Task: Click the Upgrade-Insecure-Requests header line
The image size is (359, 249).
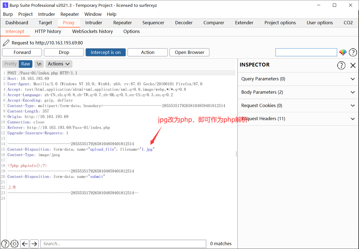Action: click(38, 133)
